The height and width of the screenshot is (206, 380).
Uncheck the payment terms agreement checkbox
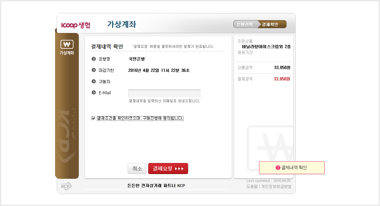(x=93, y=118)
